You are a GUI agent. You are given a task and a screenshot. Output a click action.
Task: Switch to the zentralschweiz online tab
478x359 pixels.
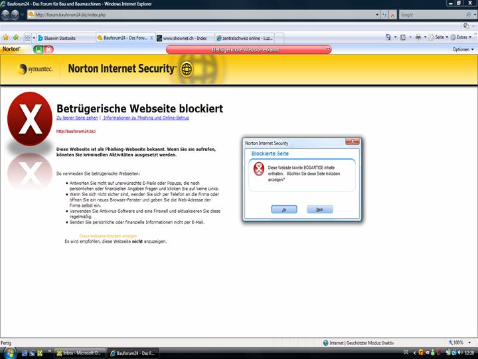(x=245, y=38)
